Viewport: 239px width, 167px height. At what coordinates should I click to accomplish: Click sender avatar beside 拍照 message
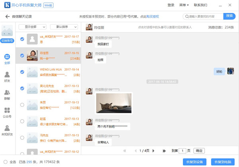pos(89,55)
